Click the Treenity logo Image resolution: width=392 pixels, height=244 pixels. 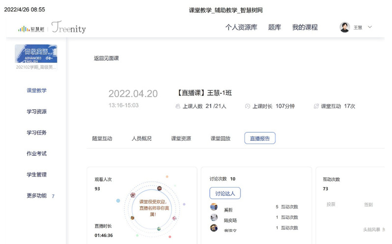pos(68,28)
